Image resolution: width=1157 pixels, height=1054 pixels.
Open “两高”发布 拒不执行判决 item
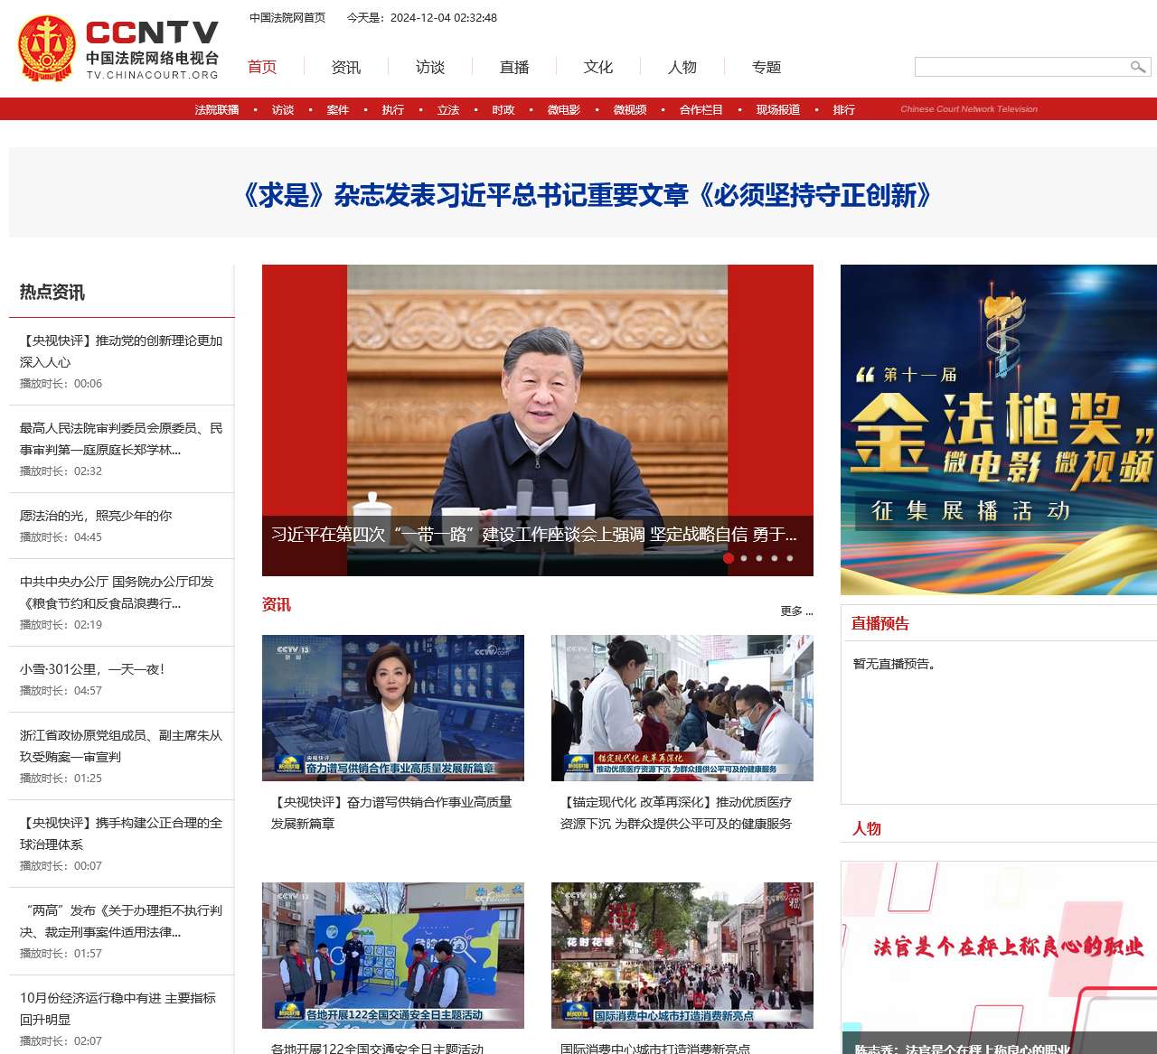click(121, 921)
